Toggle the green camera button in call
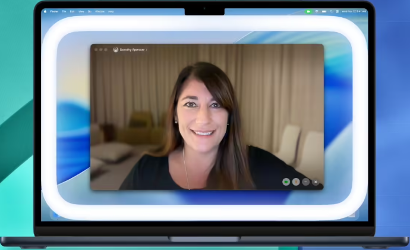The image size is (410, 250). pyautogui.click(x=286, y=182)
